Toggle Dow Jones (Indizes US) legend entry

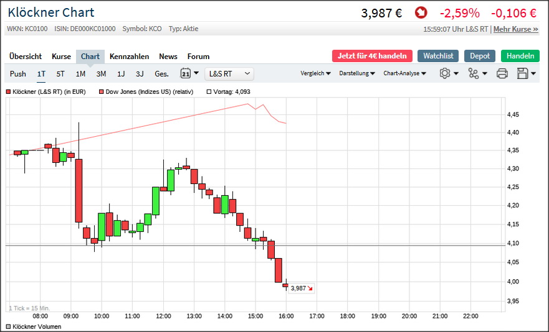tap(146, 92)
